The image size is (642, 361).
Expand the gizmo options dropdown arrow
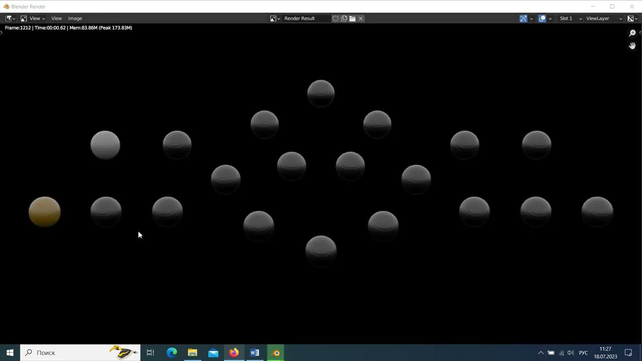pyautogui.click(x=532, y=19)
